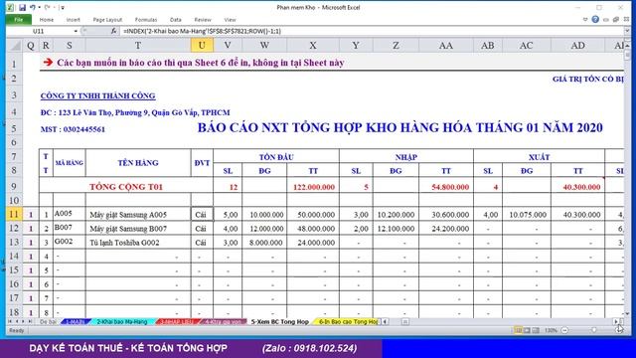Image resolution: width=636 pixels, height=358 pixels.
Task: Click the Save icon in quick access toolbar
Action: (x=22, y=7)
